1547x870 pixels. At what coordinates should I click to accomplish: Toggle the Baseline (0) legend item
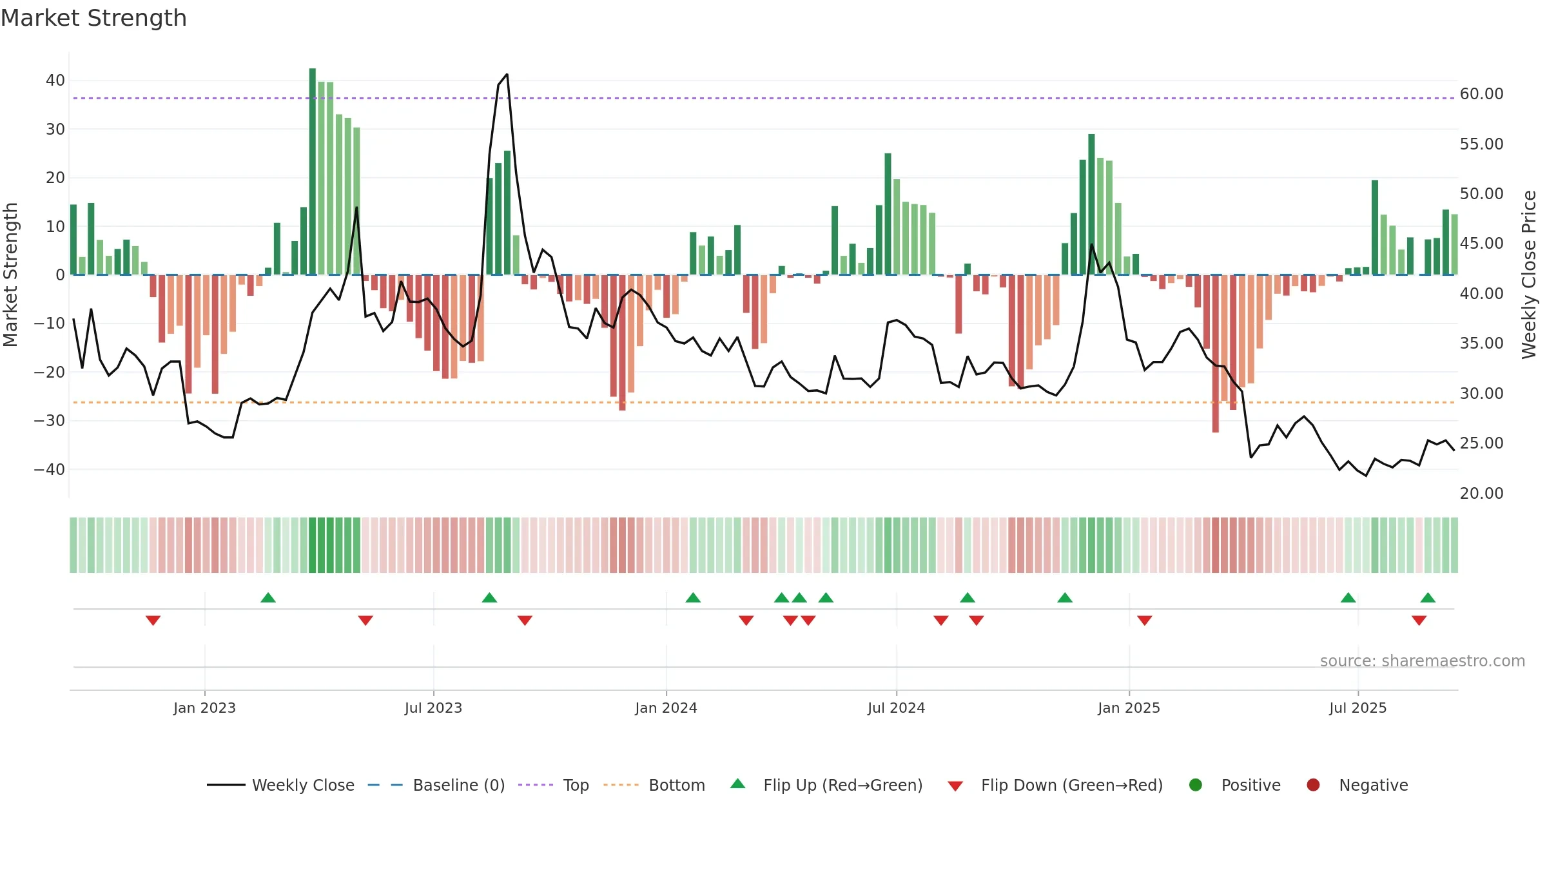point(436,785)
